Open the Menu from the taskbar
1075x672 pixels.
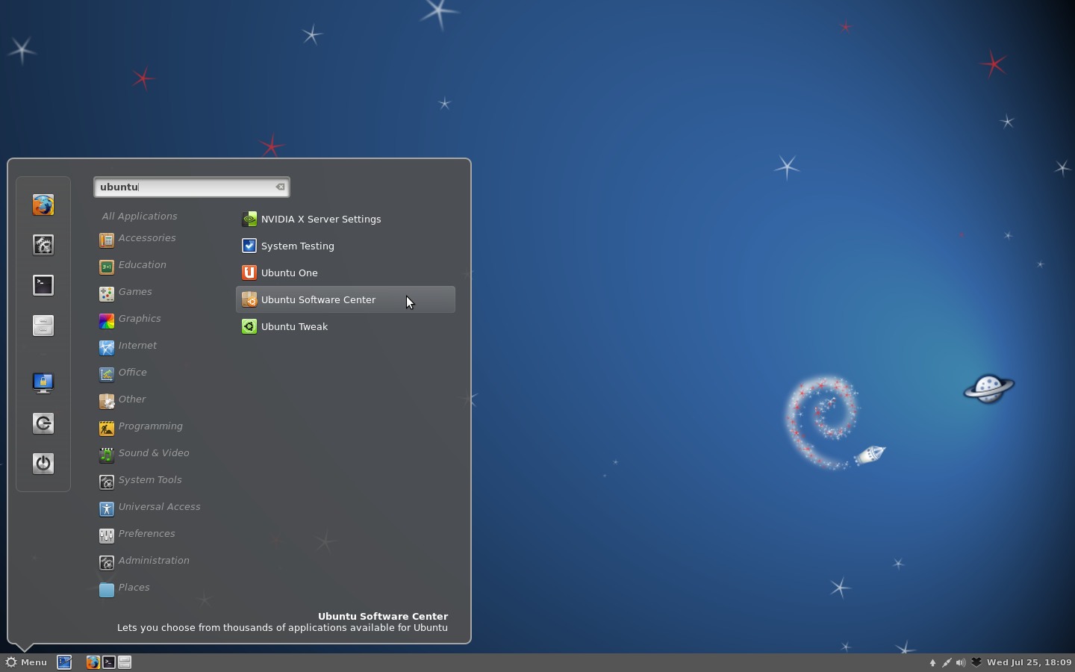point(27,662)
